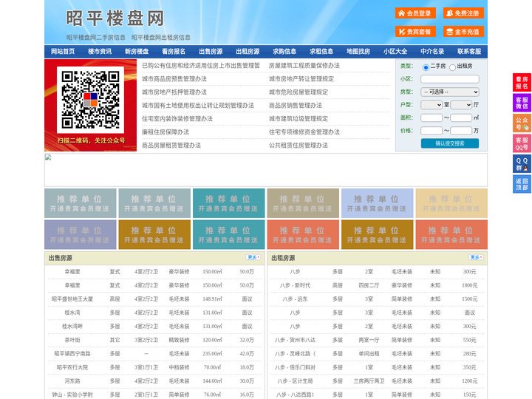
Task: Select the 二手房 radio button
Action: pos(426,67)
